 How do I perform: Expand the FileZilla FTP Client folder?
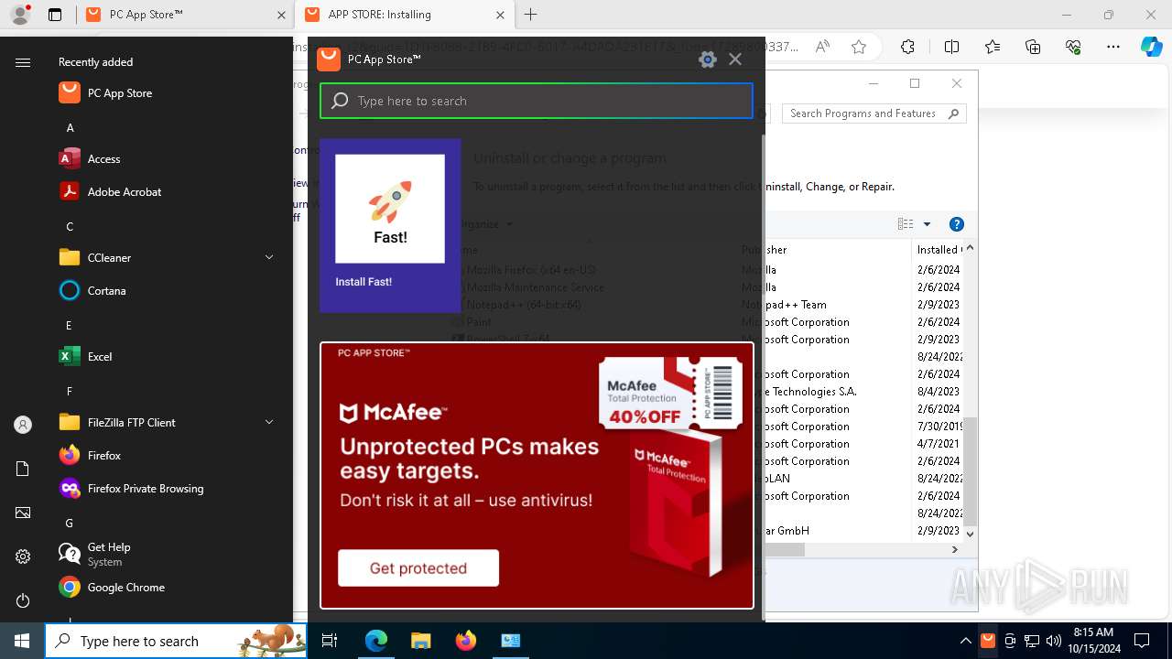(269, 423)
